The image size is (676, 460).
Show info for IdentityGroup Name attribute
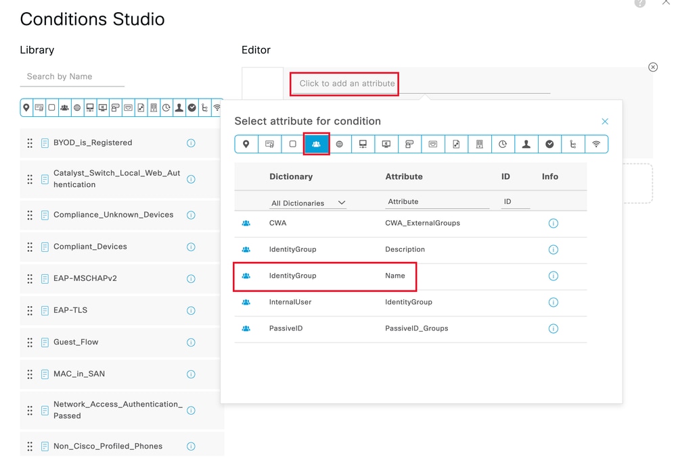(x=553, y=276)
